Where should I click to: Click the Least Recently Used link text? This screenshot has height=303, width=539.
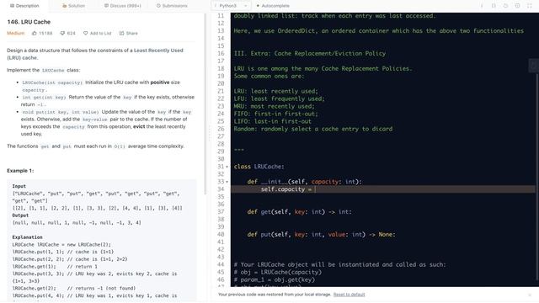(158, 50)
